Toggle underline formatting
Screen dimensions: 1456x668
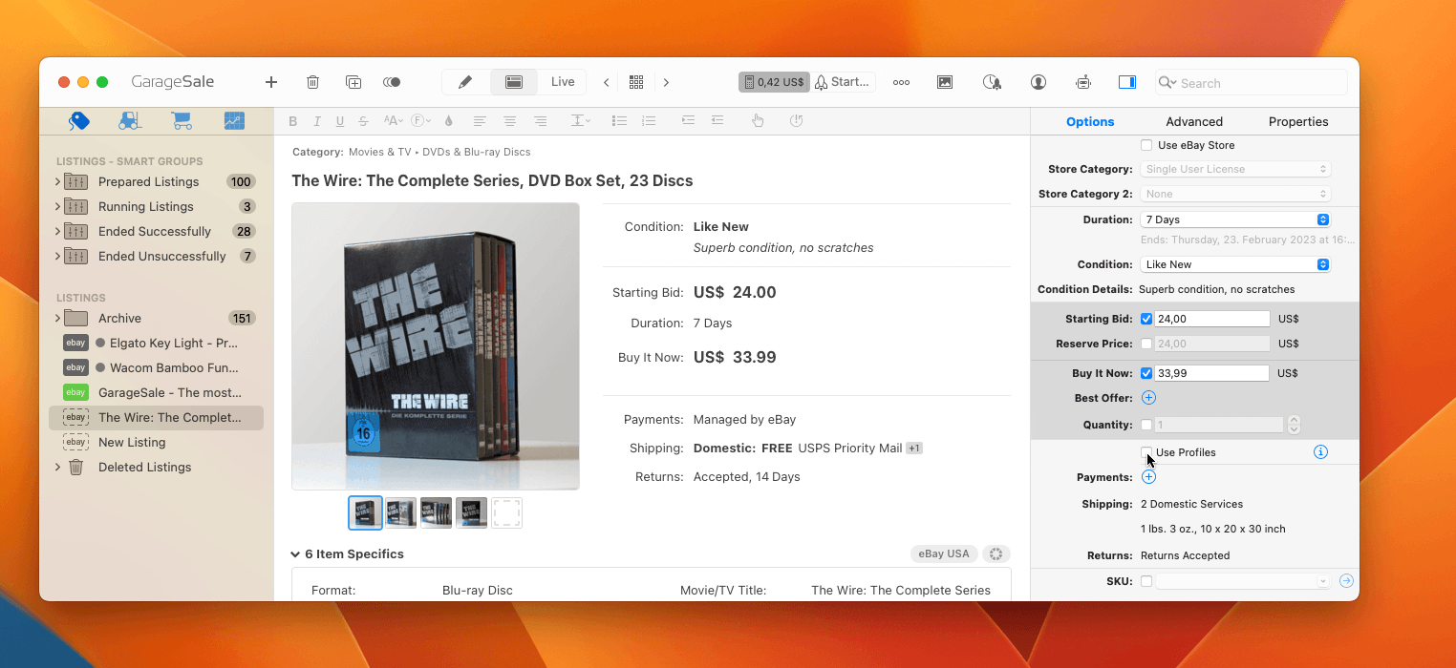click(340, 121)
